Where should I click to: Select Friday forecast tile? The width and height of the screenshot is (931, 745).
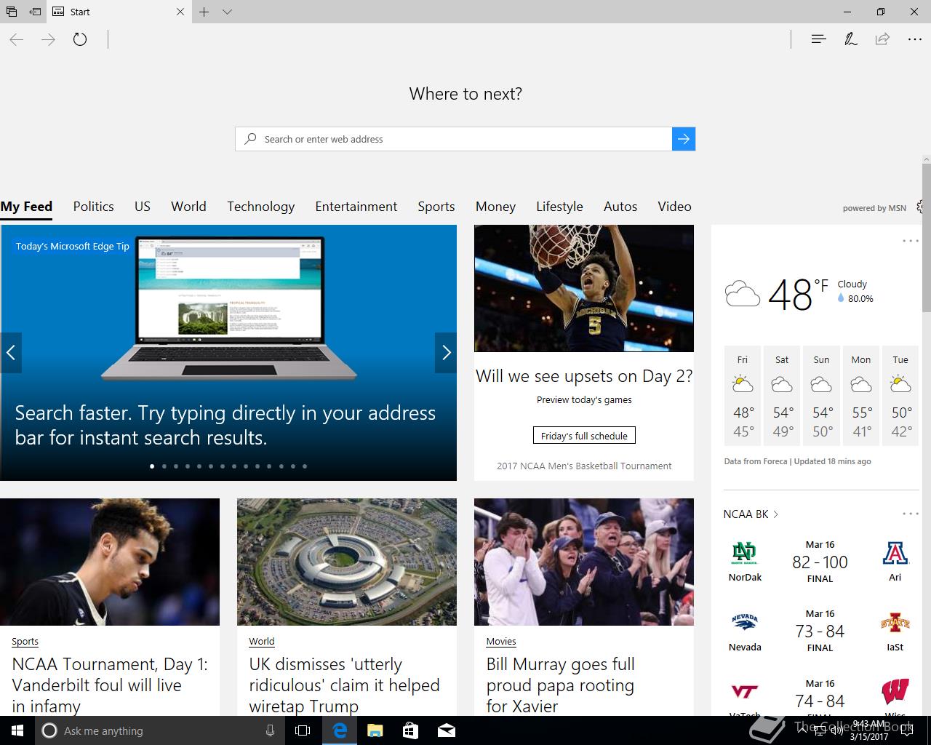tap(743, 396)
